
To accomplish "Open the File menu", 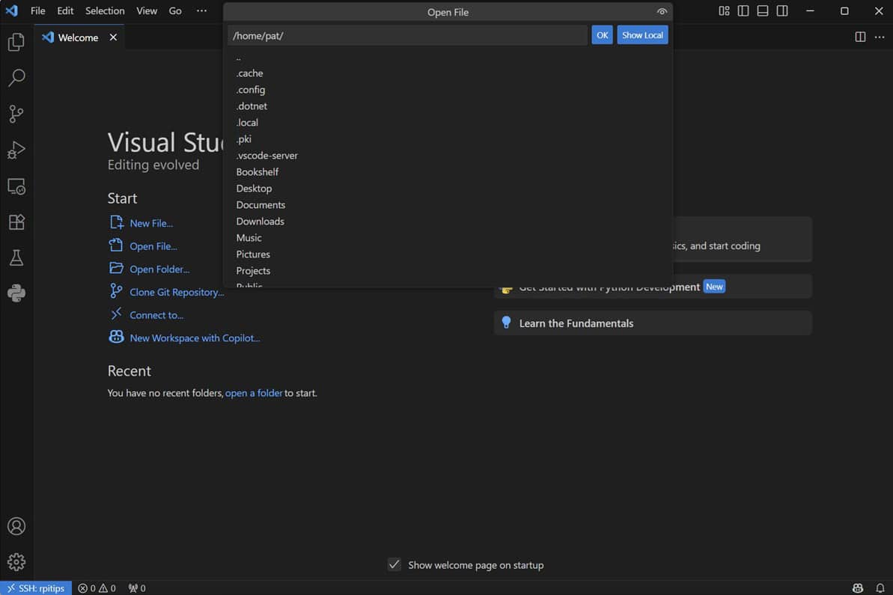I will [37, 10].
